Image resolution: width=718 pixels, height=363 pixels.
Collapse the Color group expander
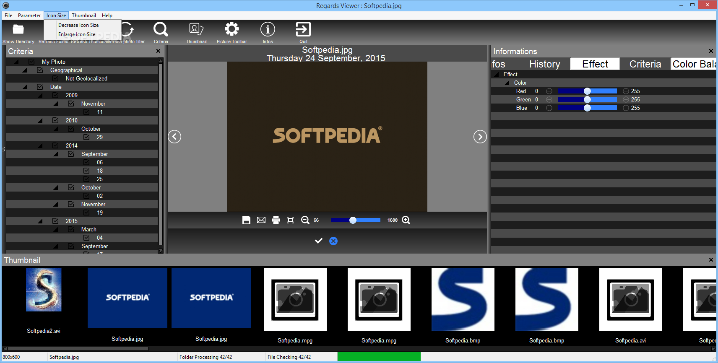507,83
